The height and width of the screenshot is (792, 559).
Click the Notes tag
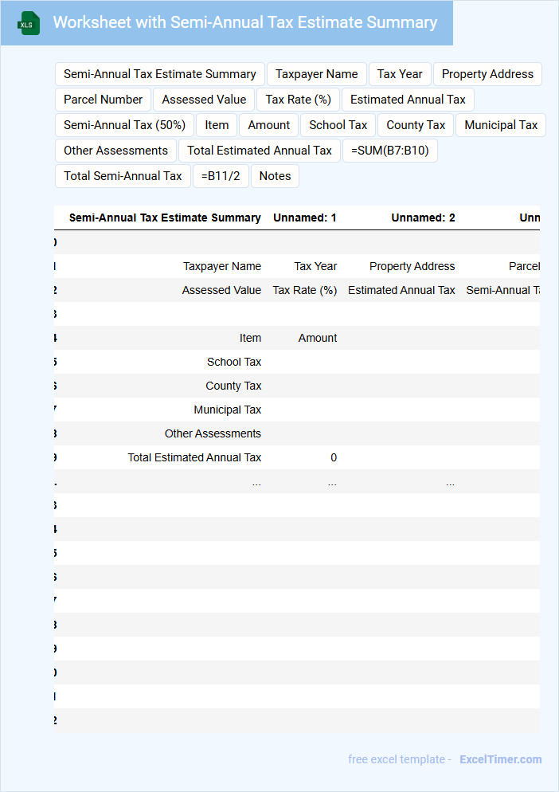(275, 176)
